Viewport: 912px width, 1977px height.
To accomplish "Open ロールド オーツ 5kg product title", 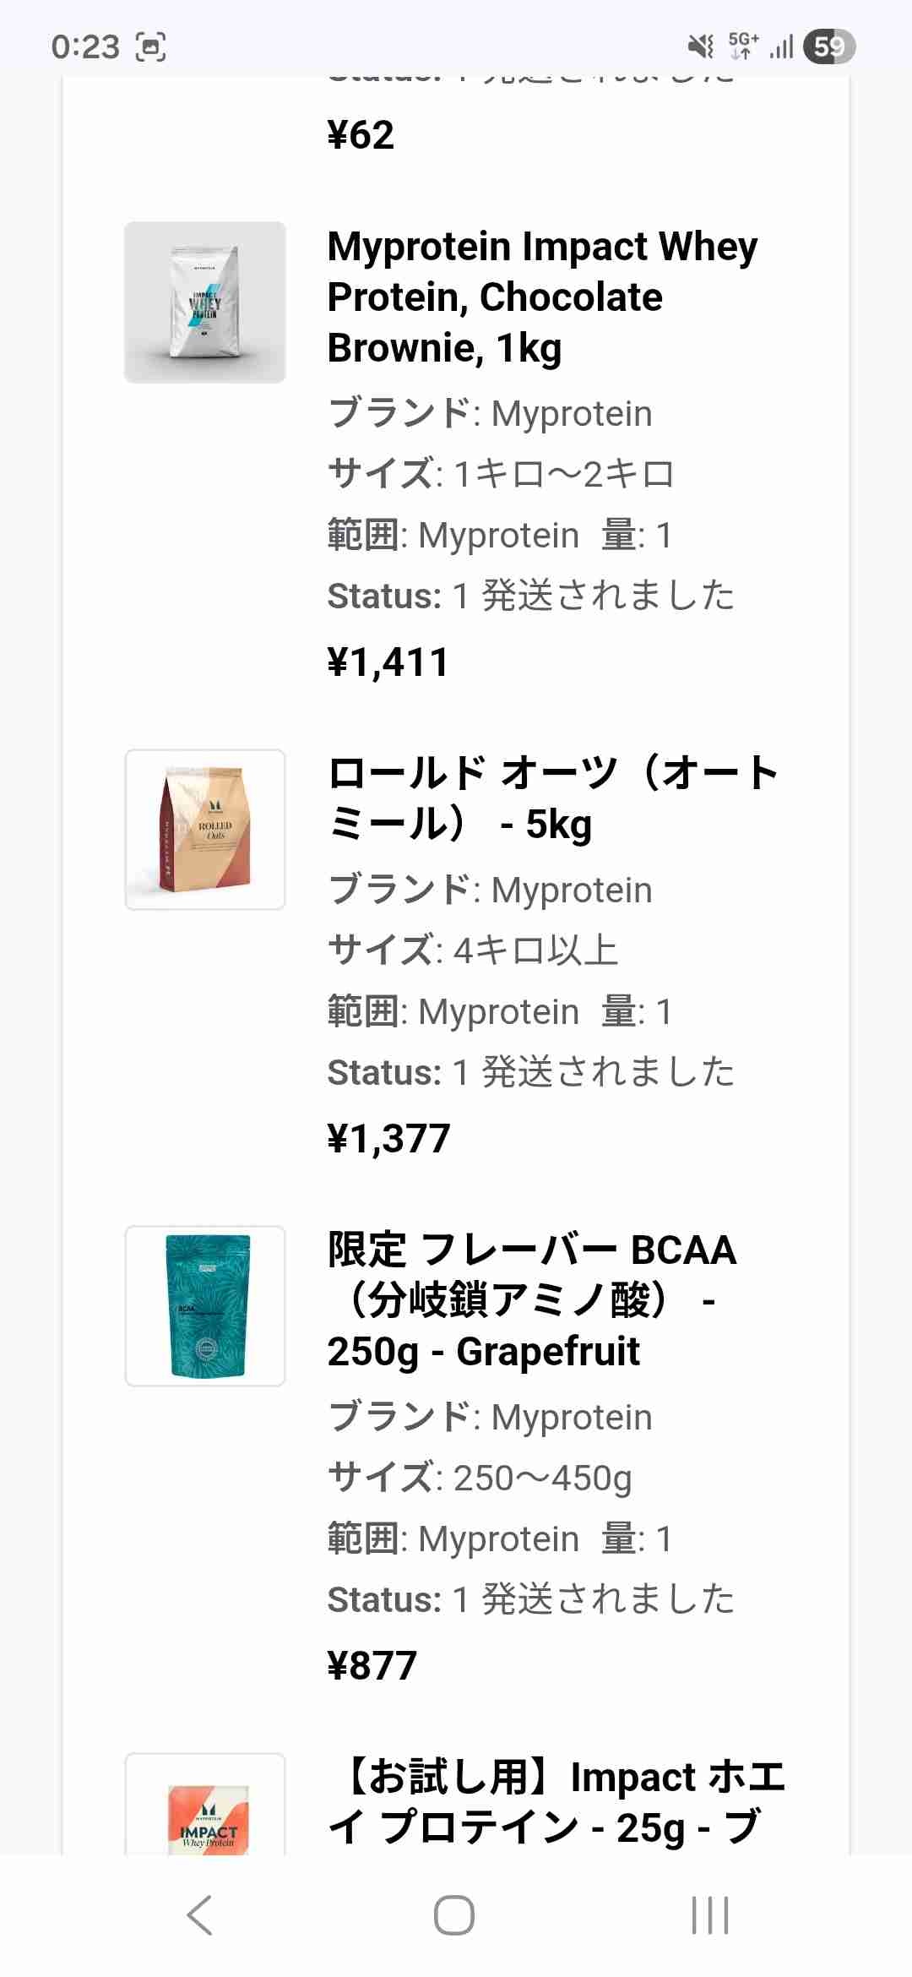I will pyautogui.click(x=553, y=798).
